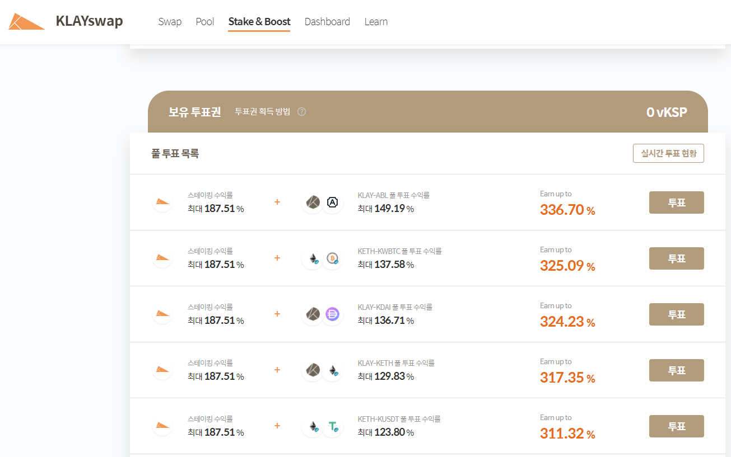Vote on the KETH-KUSDT pool
The height and width of the screenshot is (457, 731).
[x=677, y=426]
